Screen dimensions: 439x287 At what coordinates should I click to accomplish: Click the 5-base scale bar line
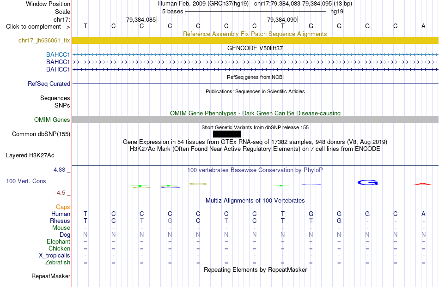point(256,12)
